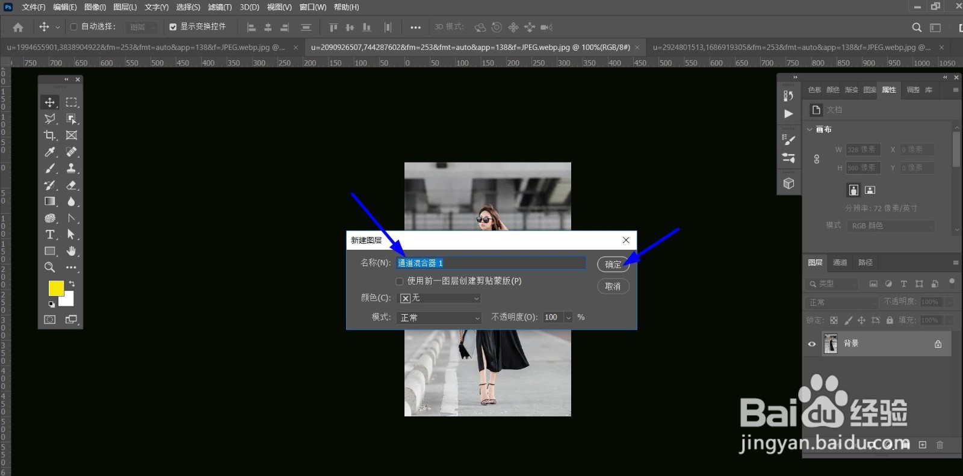Select the Eyedropper tool
Viewport: 963px width, 476px height.
[50, 152]
